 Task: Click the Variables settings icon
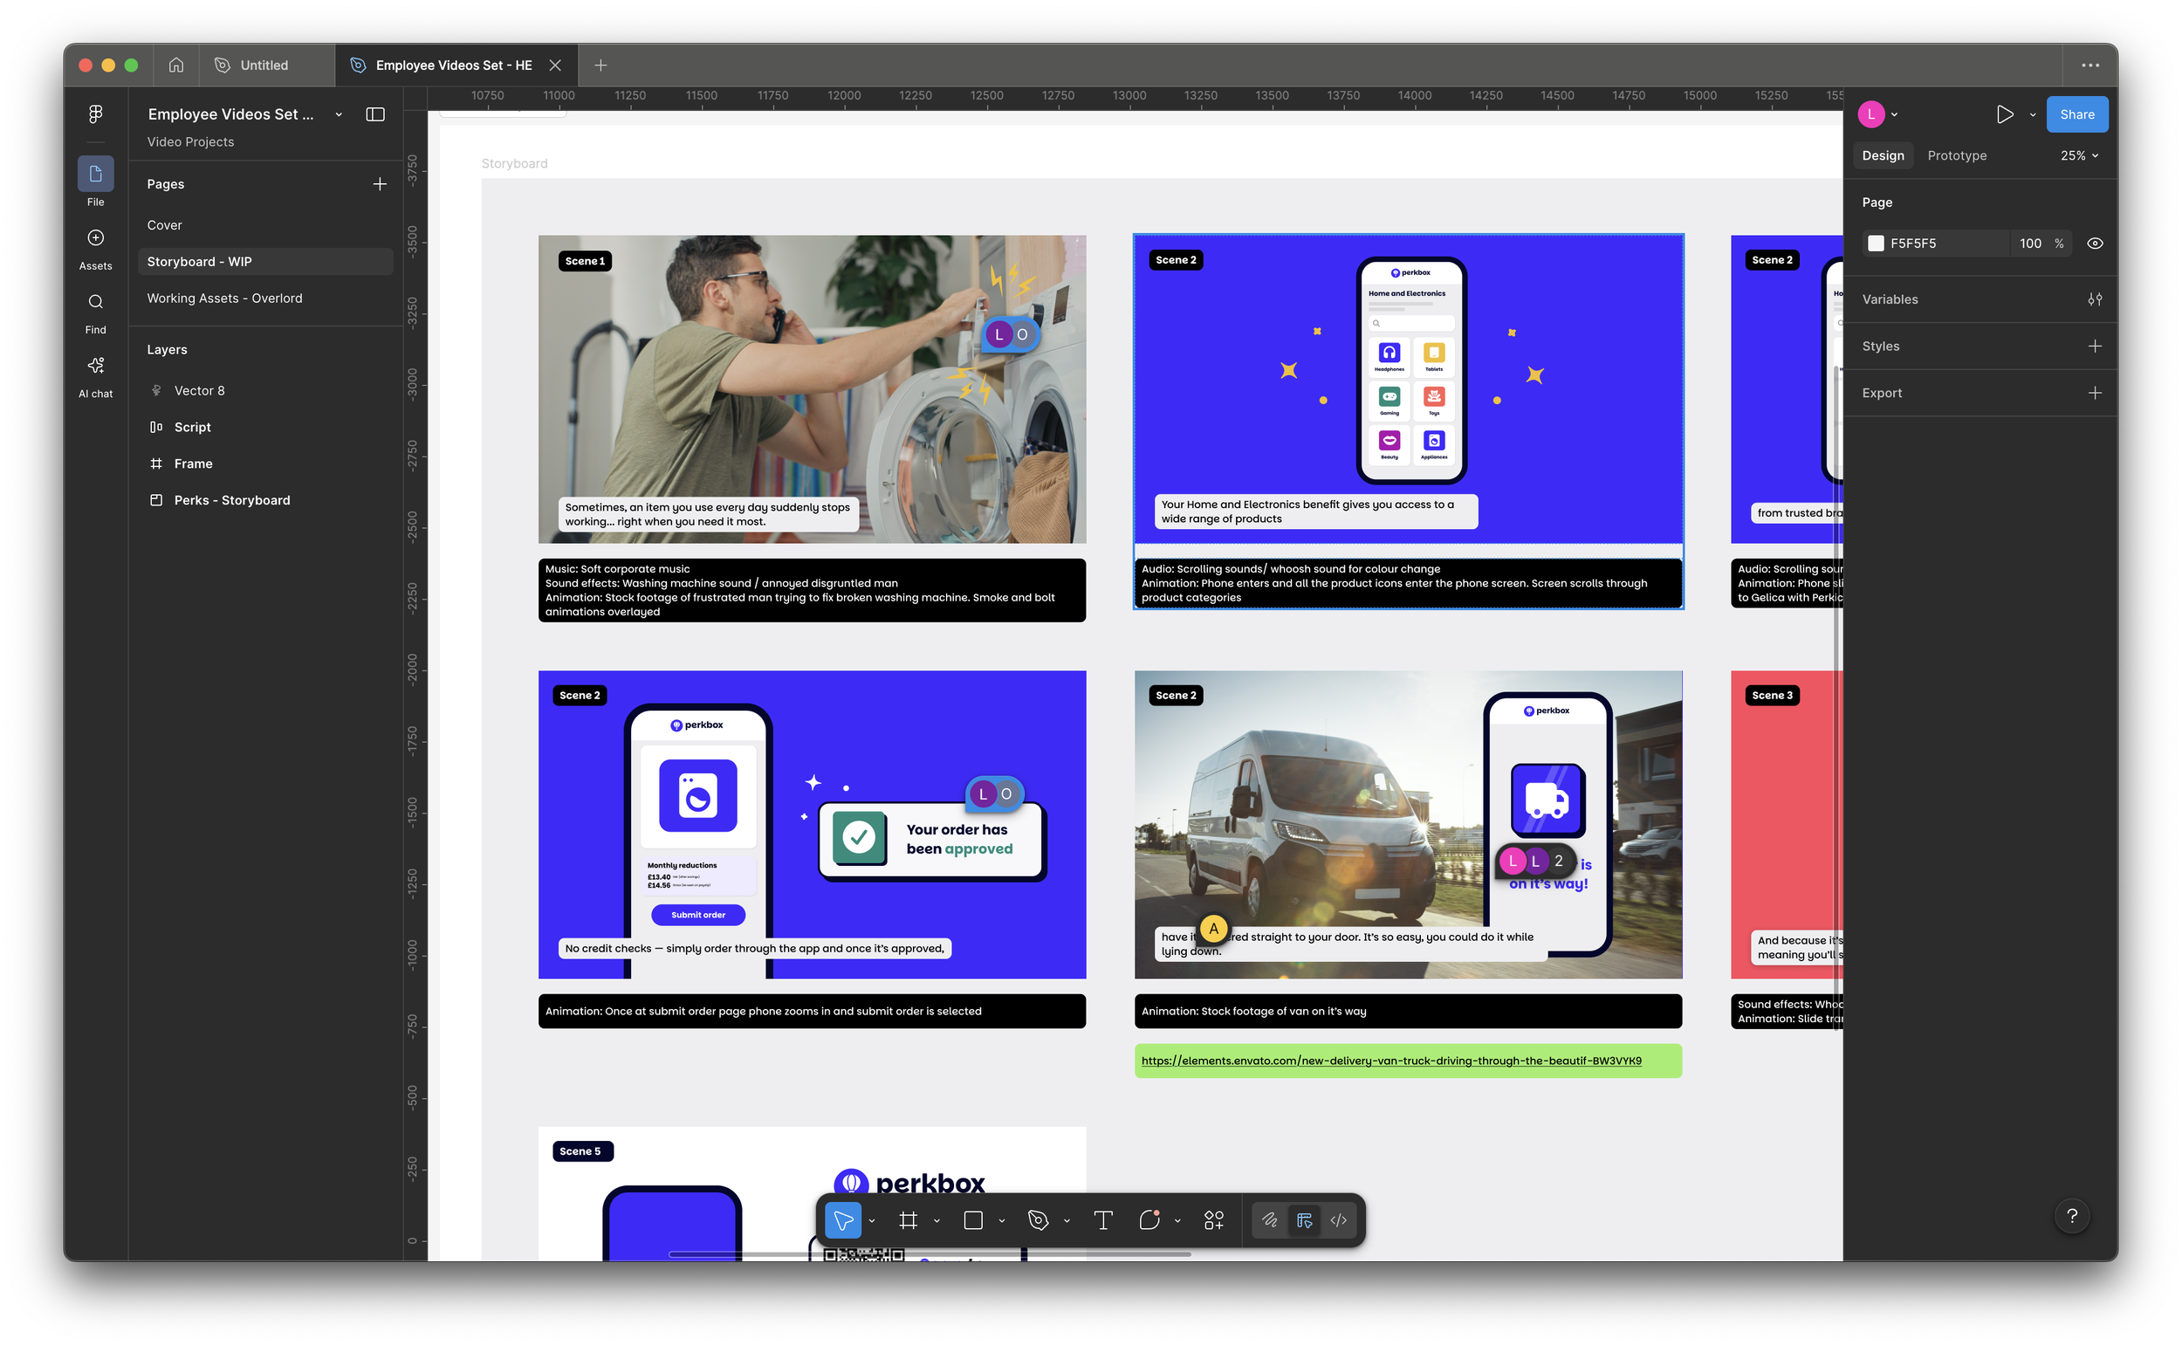coord(2094,300)
